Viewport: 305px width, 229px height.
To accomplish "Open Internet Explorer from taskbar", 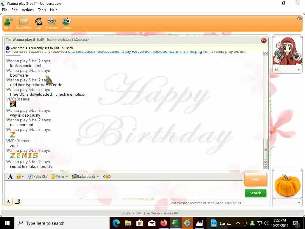I will (x=187, y=223).
